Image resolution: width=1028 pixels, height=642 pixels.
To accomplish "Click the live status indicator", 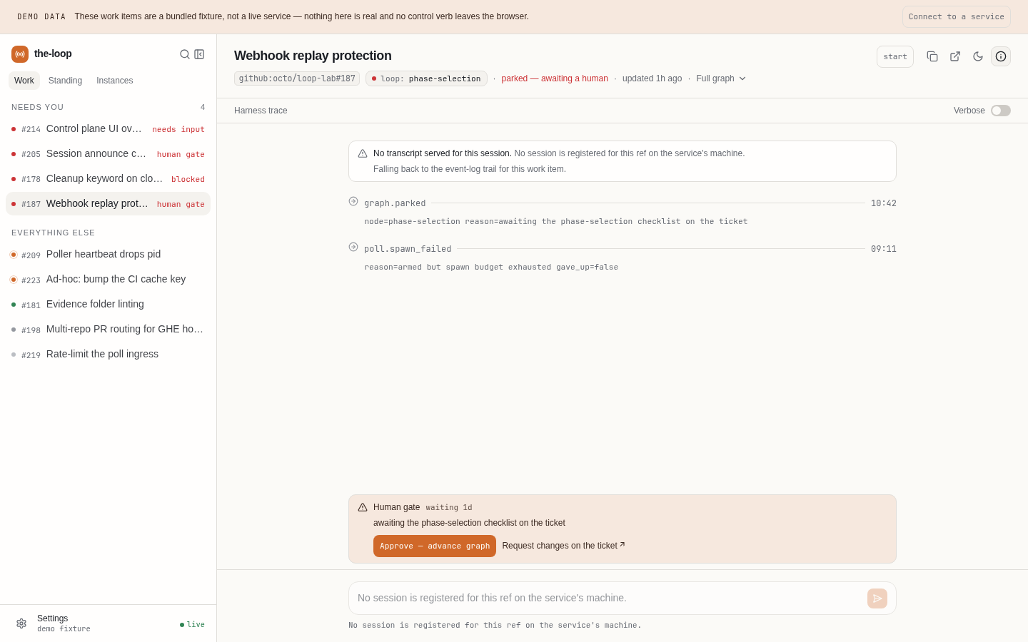I will pos(192,625).
